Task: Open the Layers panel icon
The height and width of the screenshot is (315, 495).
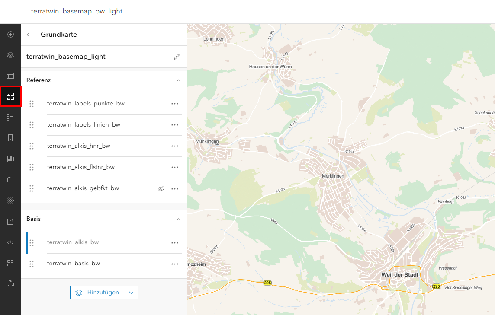Action: click(11, 55)
